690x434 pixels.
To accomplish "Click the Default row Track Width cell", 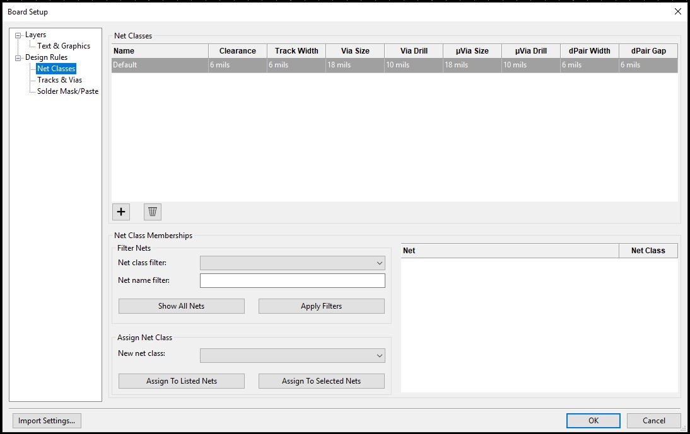I will click(296, 65).
